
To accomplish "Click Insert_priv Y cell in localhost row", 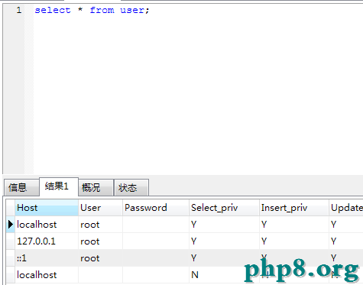I will click(294, 225).
